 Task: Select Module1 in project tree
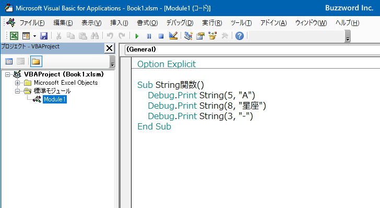coord(55,99)
